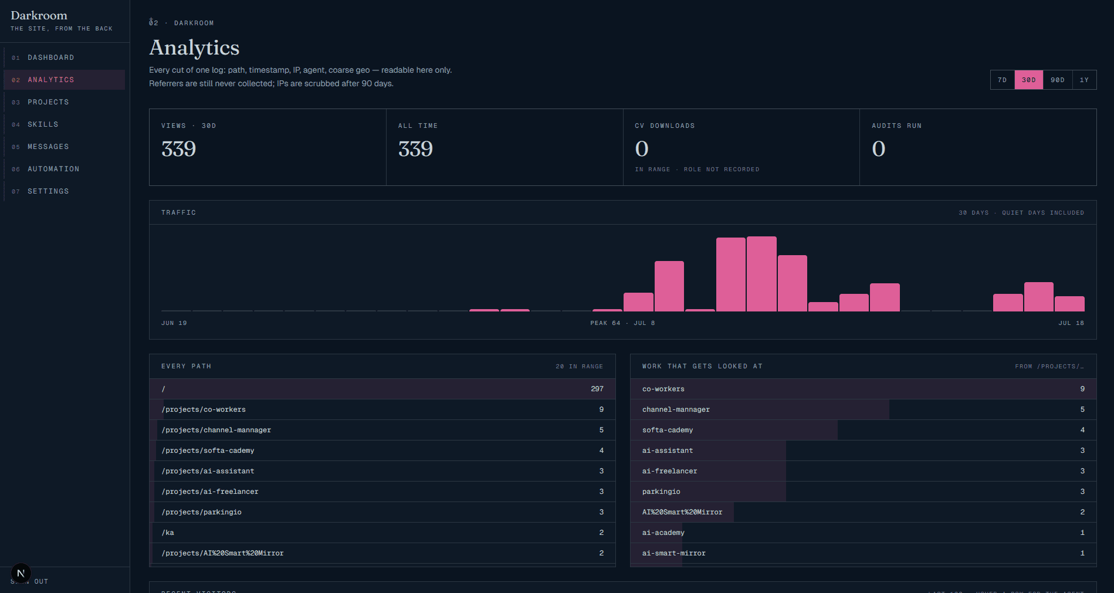The width and height of the screenshot is (1114, 593).
Task: Select ai-smart-mirror in the work list
Action: tap(864, 553)
